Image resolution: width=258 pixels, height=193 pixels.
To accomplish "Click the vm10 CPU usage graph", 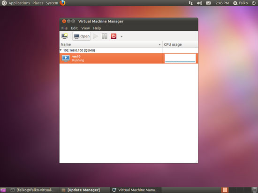I will [x=180, y=58].
